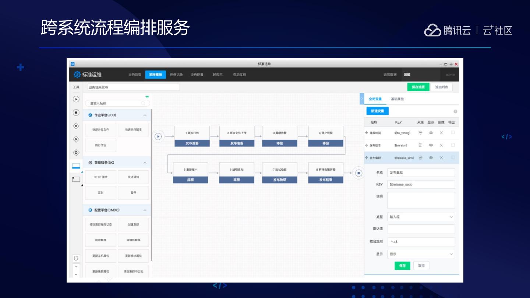Collapse the 配置平台(CMDB) section
Viewport: 530px width, 298px height.
[145, 210]
